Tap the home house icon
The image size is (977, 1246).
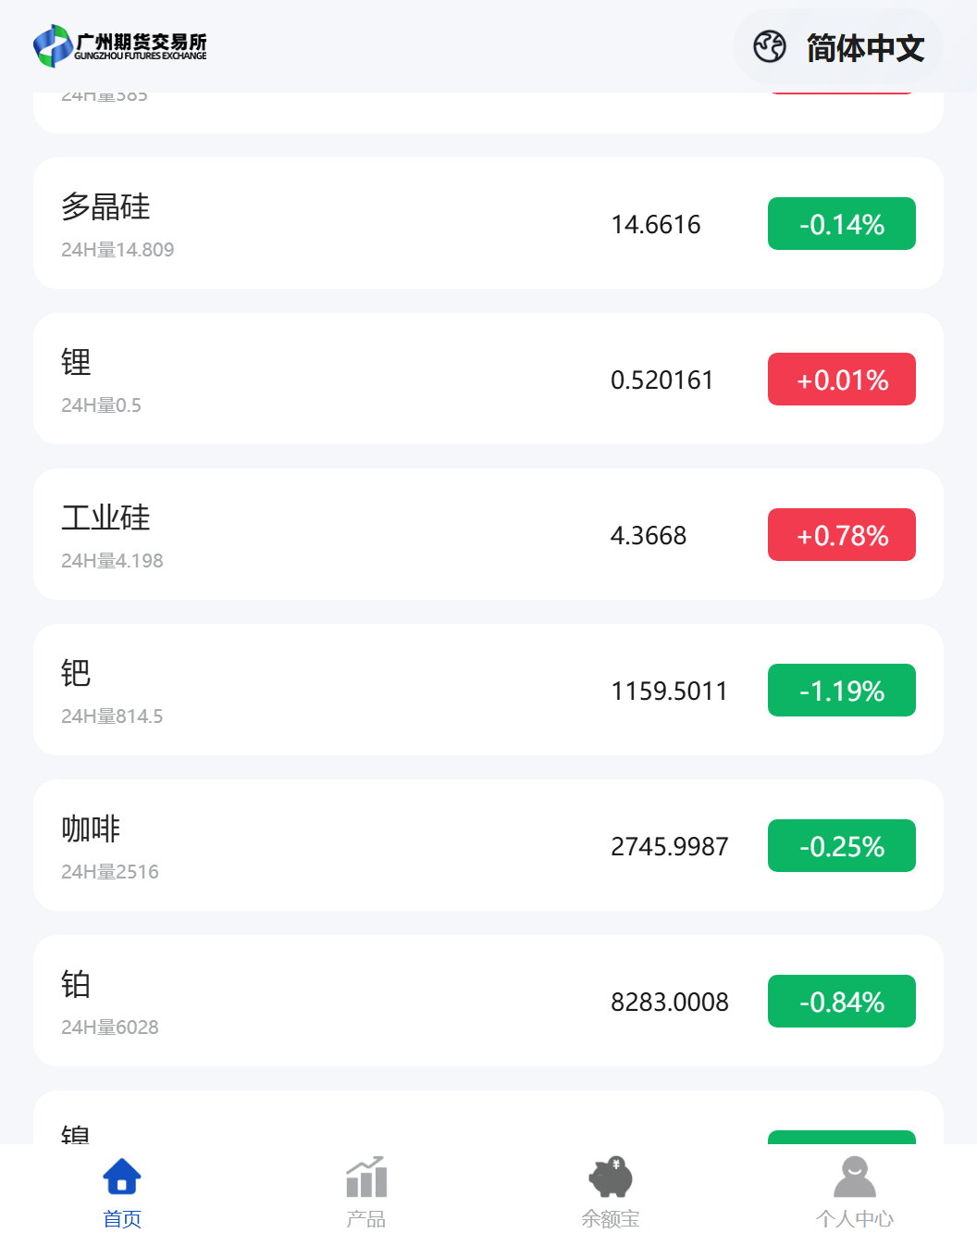point(122,1177)
